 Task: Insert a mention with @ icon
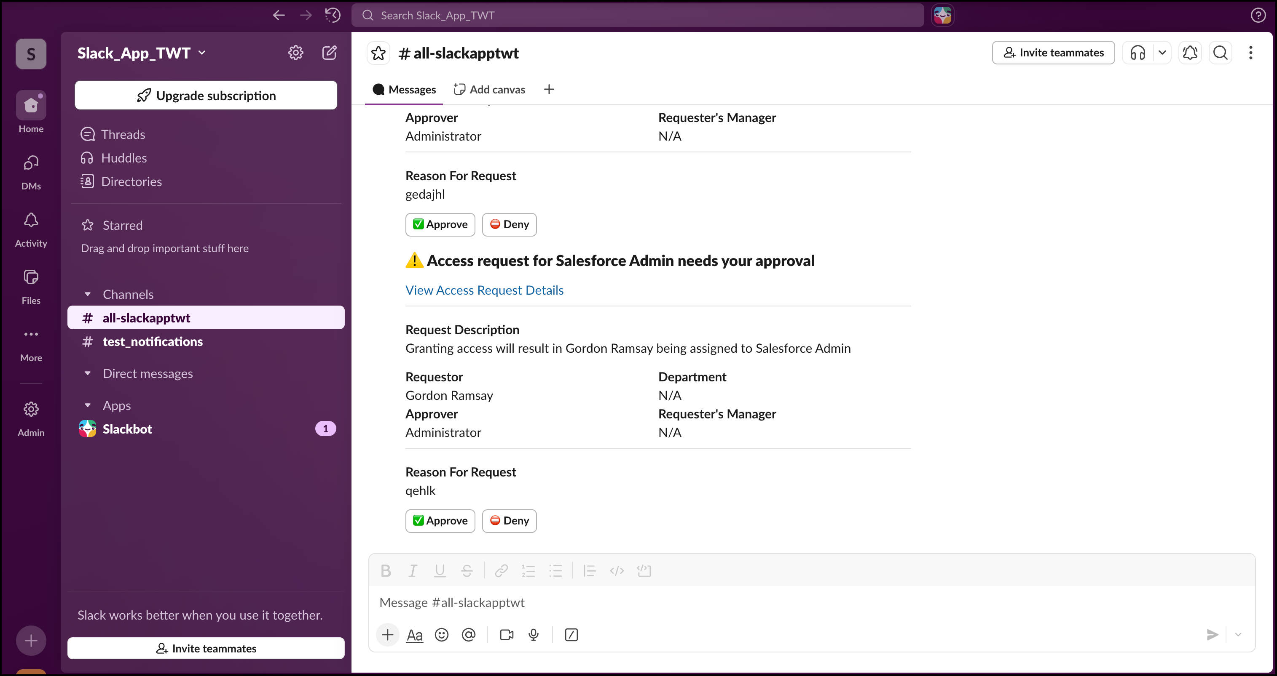point(469,634)
